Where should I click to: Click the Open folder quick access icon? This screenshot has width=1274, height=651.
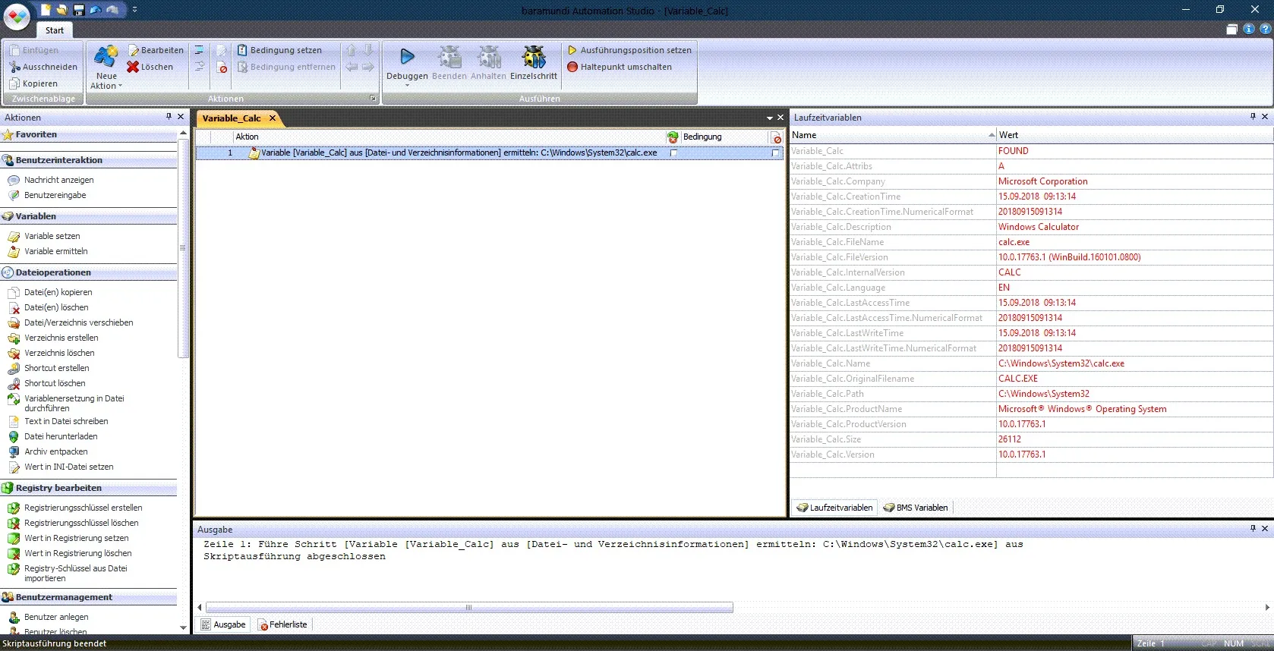click(x=62, y=10)
